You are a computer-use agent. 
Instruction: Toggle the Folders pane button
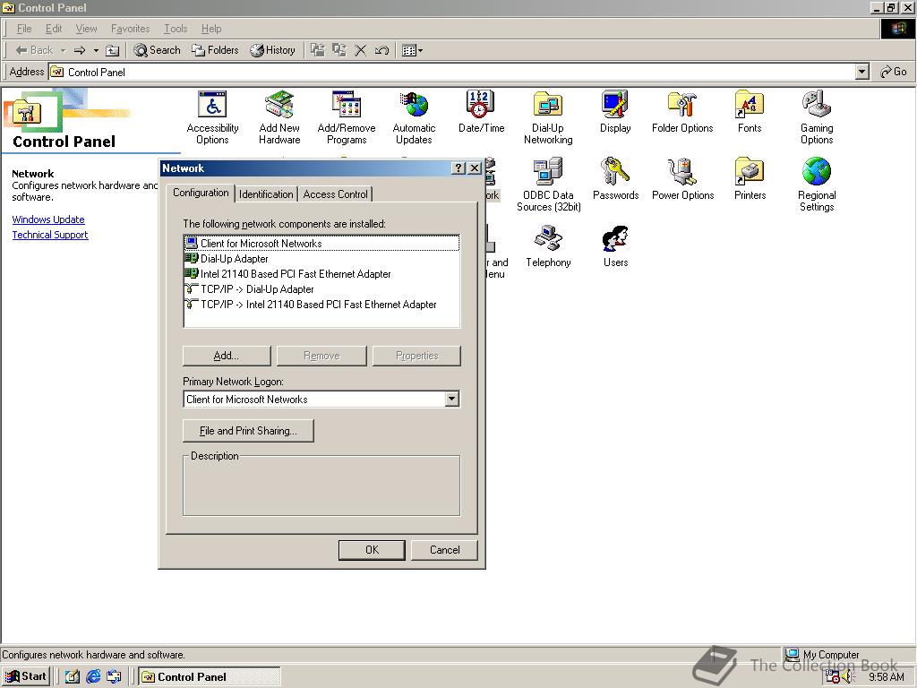(215, 50)
